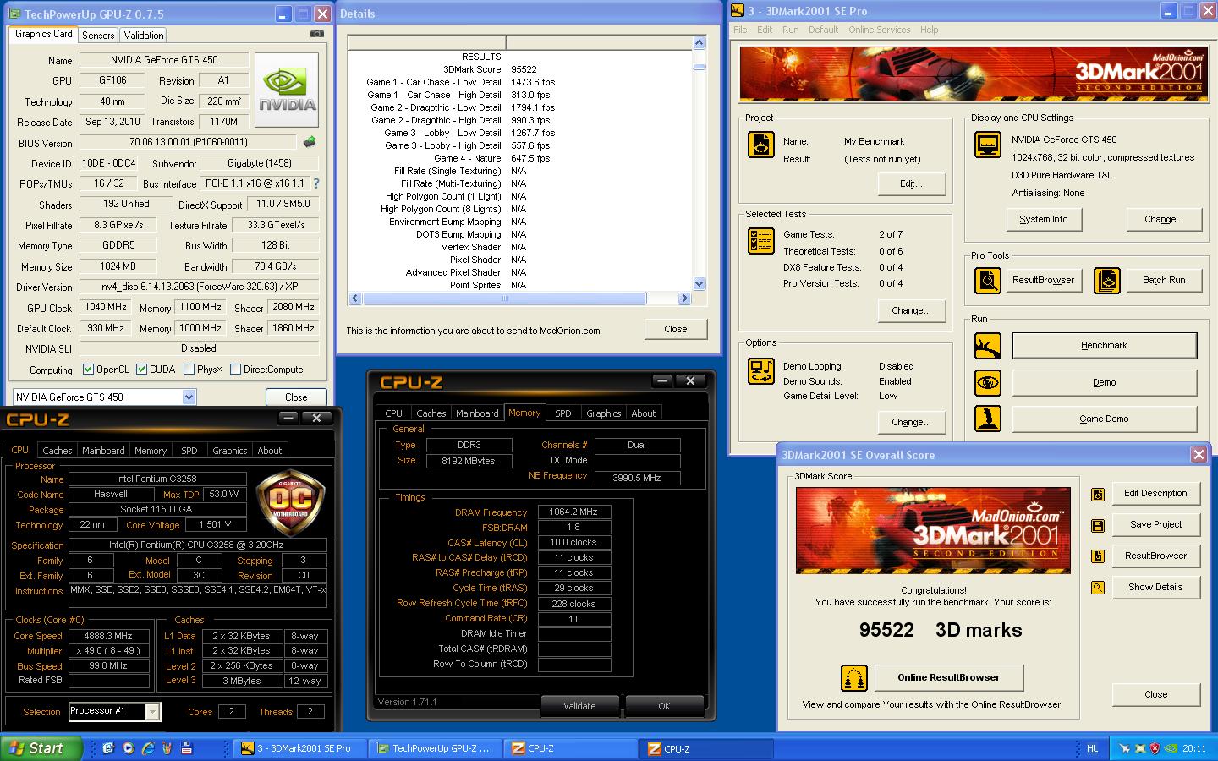
Task: Click the Batch Run icon
Action: tap(1107, 281)
